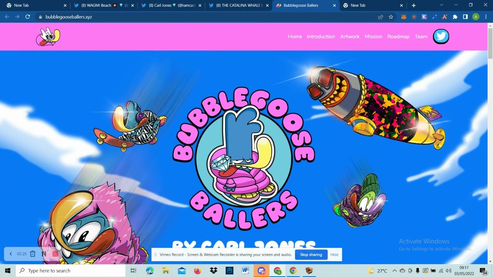
Task: Open the tab search dropdown arrow
Action: point(441,5)
